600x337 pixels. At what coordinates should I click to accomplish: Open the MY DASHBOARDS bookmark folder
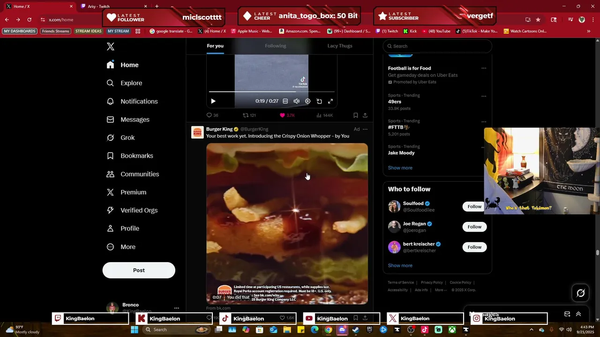(x=20, y=31)
